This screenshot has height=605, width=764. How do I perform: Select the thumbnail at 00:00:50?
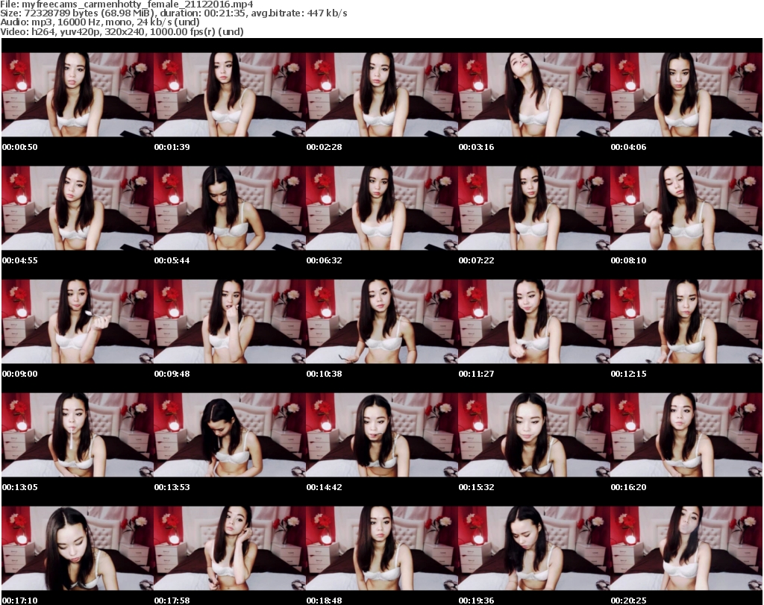coord(78,95)
